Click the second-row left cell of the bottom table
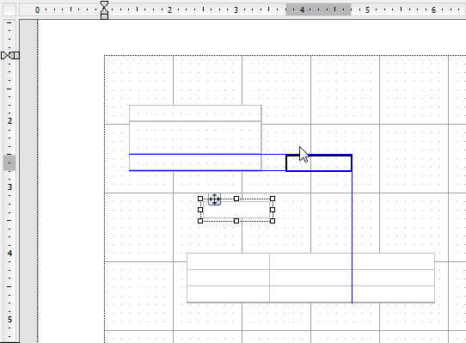 (x=228, y=278)
